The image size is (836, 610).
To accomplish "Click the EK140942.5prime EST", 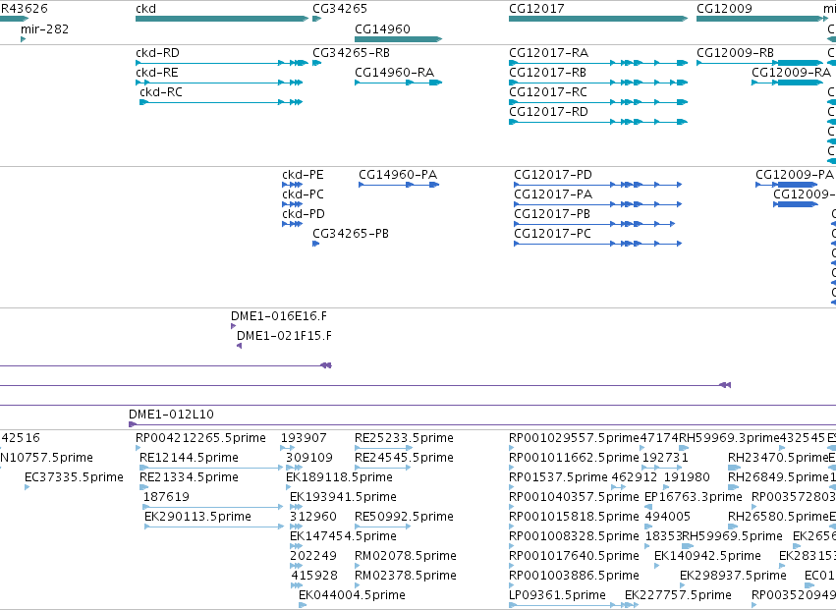I will pos(657,566).
